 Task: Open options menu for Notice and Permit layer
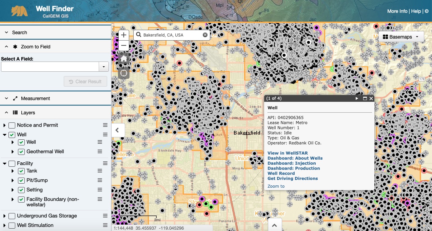coord(105,125)
